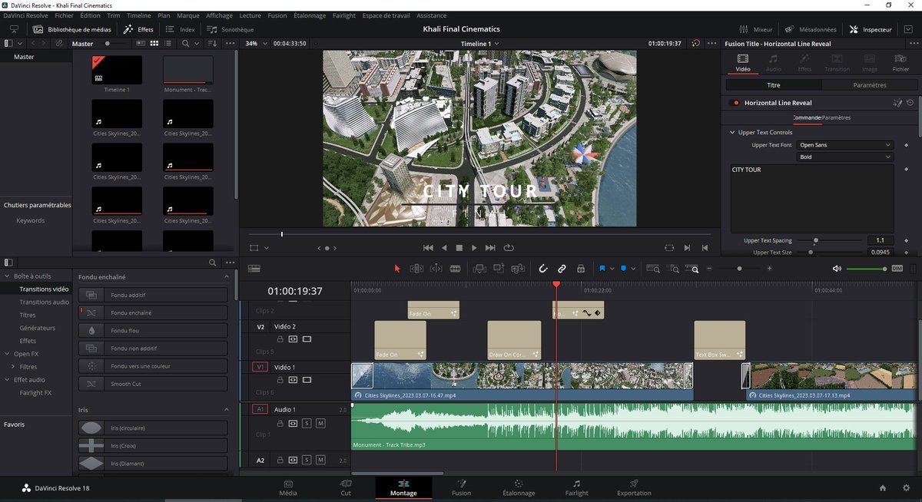This screenshot has width=922, height=502.
Task: Switch to the Fusion page tab
Action: coord(461,487)
